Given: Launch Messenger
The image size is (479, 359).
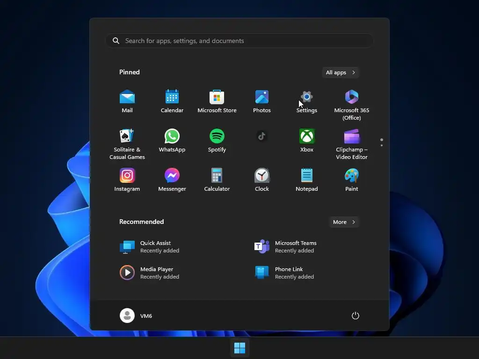Looking at the screenshot, I should point(172,180).
